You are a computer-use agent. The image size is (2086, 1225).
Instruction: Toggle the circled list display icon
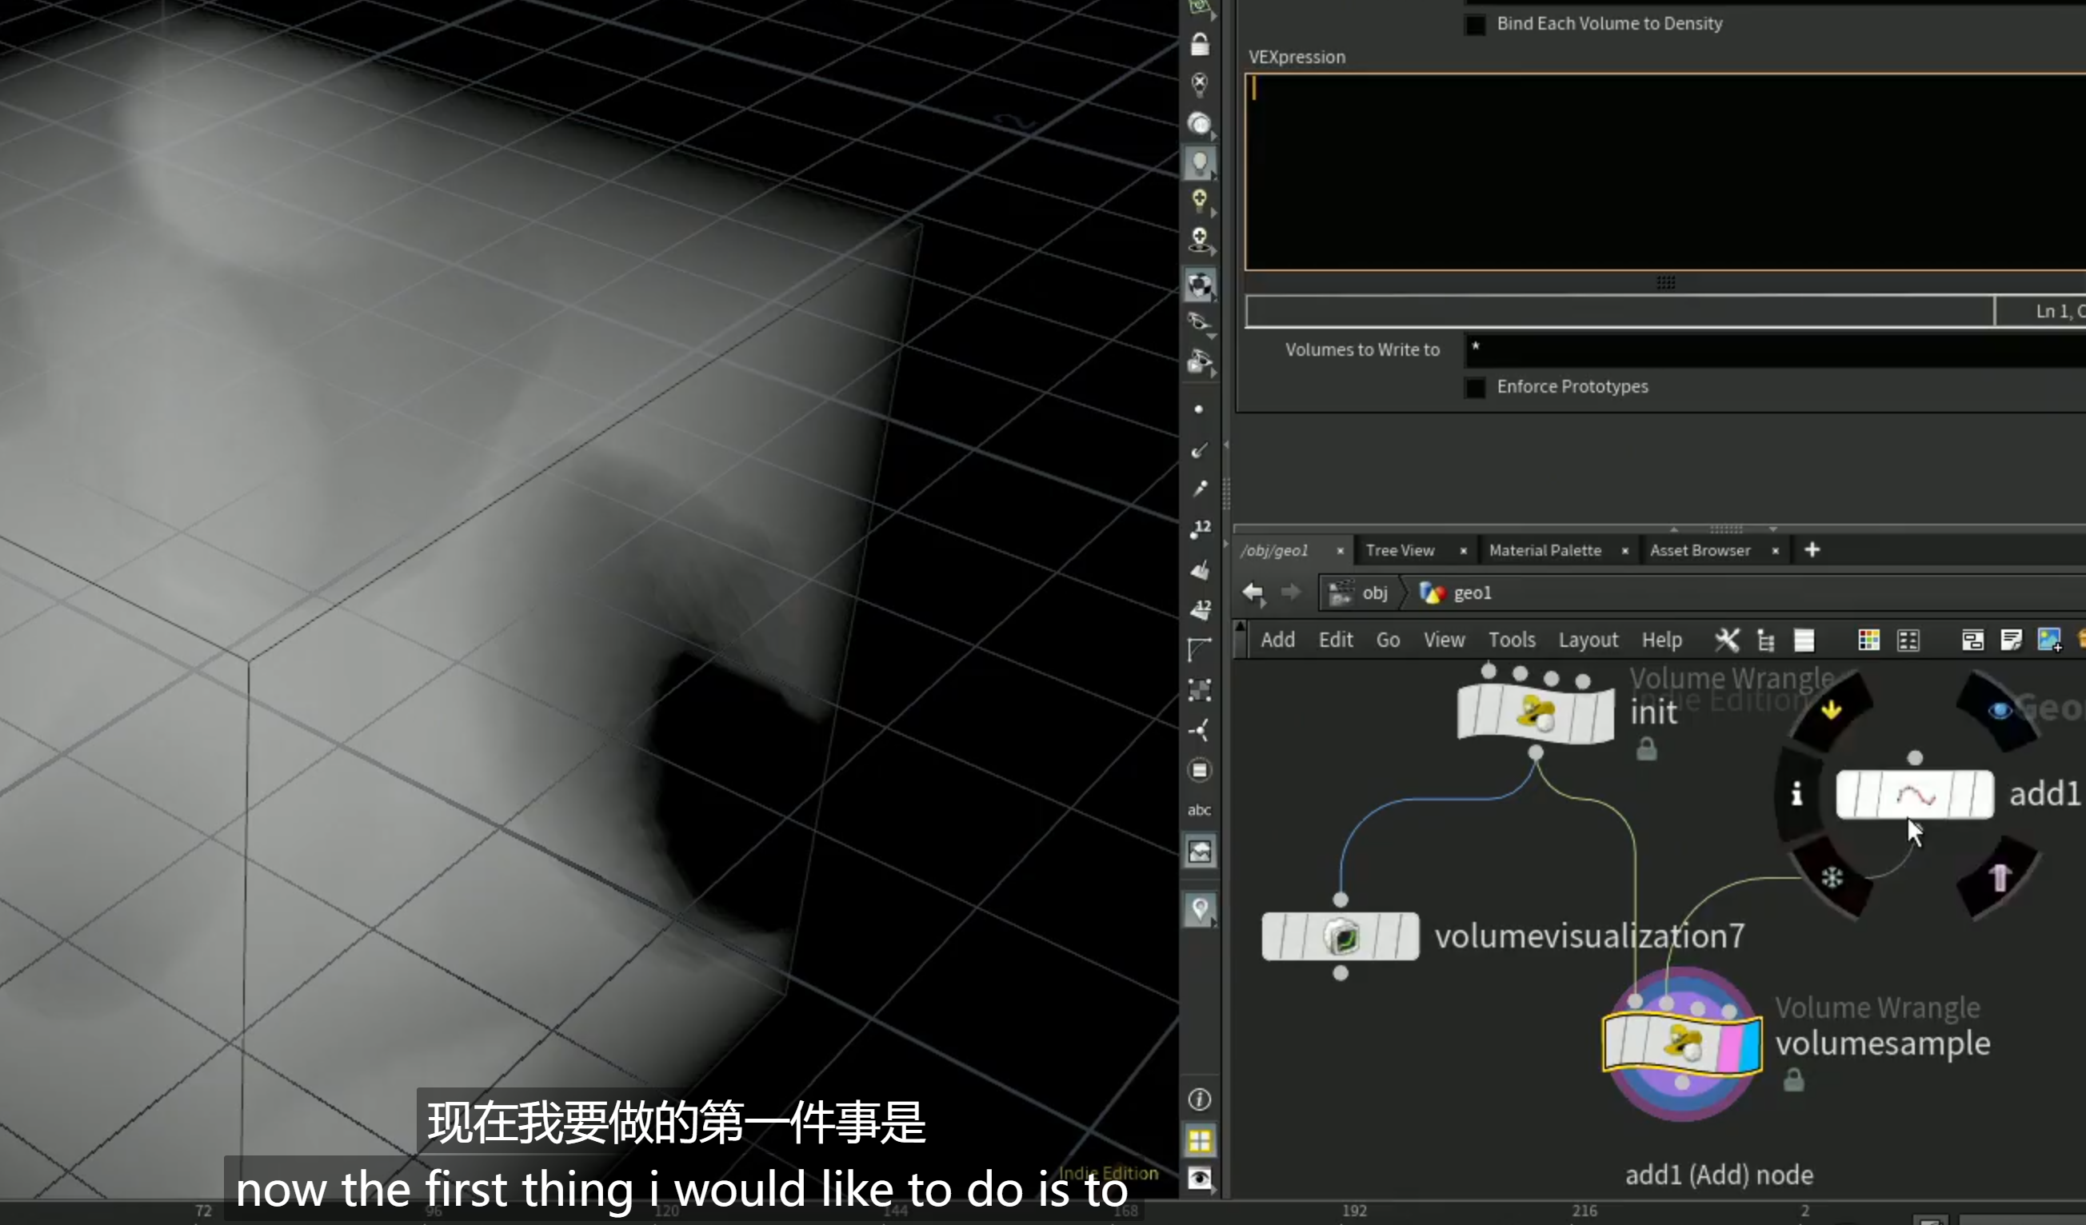point(1200,771)
